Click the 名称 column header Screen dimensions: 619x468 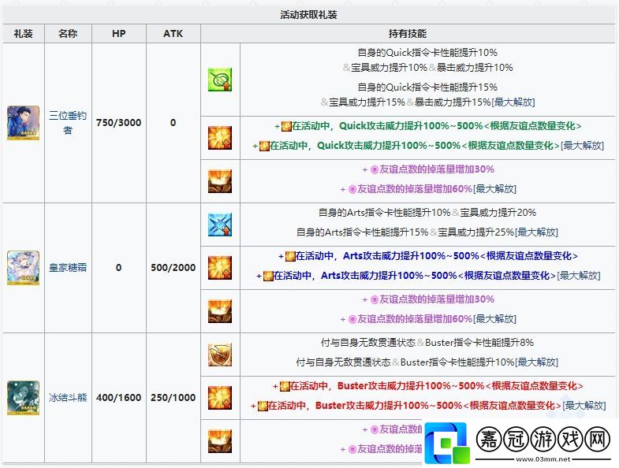68,34
